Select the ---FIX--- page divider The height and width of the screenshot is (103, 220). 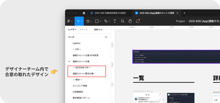tap(77, 49)
